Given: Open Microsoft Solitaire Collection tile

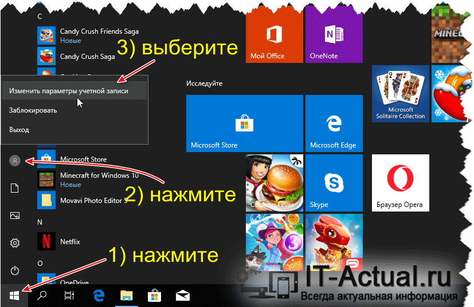Looking at the screenshot, I should tap(401, 94).
